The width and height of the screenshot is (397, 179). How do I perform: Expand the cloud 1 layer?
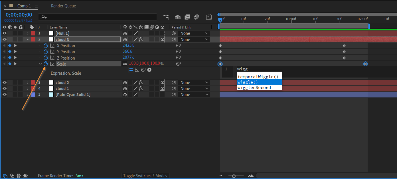pos(28,89)
